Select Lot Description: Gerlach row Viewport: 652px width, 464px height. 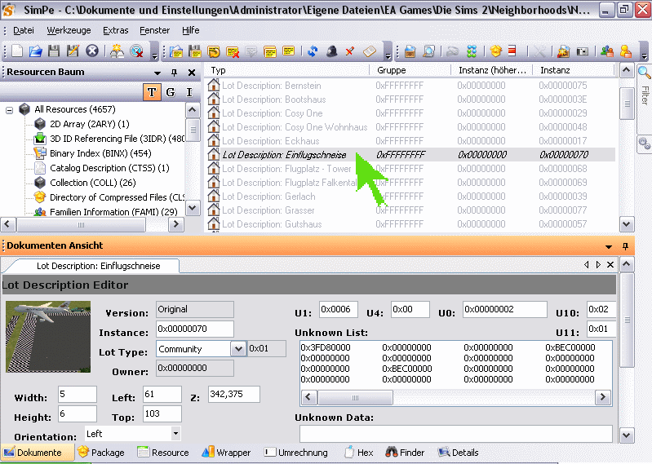268,197
